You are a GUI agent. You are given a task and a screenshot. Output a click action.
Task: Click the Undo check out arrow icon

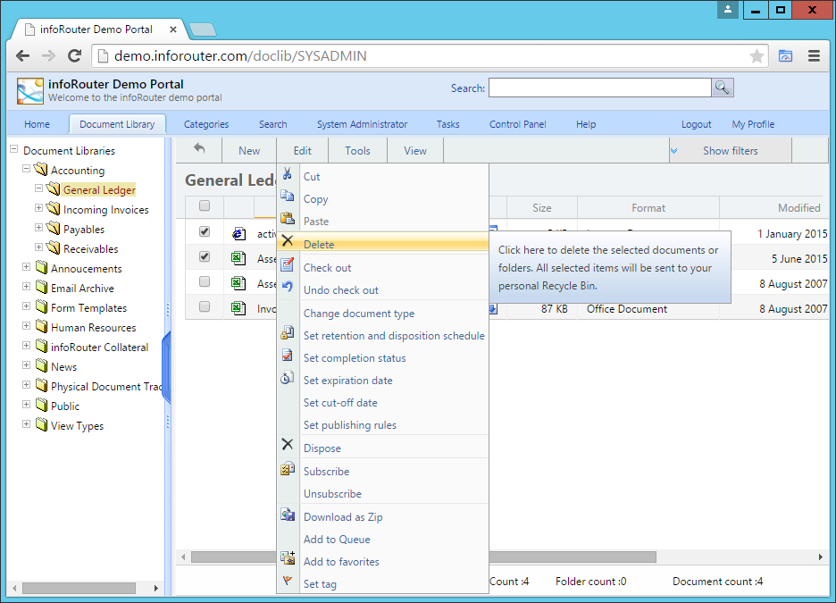coord(288,286)
